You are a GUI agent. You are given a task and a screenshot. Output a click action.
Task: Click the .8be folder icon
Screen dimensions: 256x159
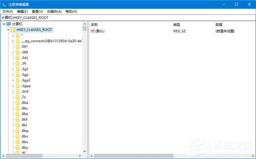pyautogui.click(x=17, y=114)
